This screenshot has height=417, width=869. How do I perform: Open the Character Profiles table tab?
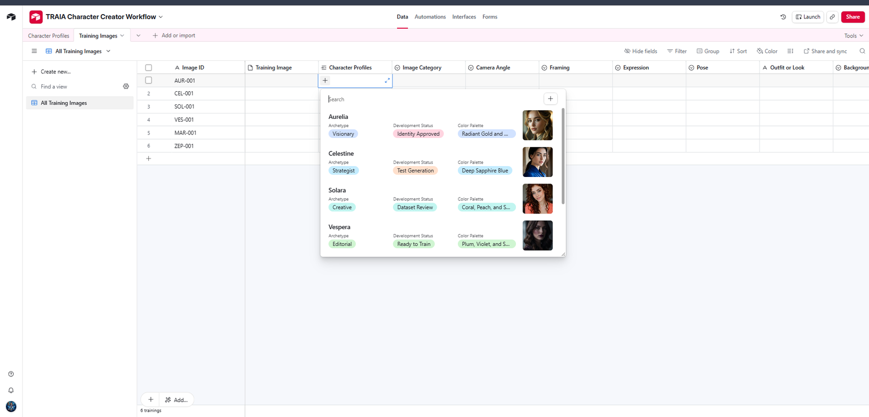pyautogui.click(x=49, y=36)
